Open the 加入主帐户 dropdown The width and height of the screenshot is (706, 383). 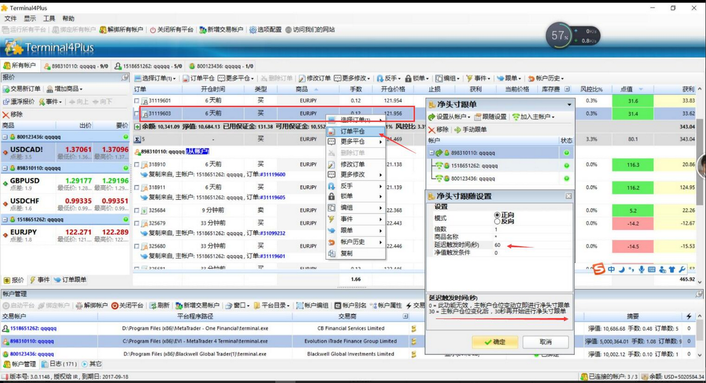[x=533, y=117]
